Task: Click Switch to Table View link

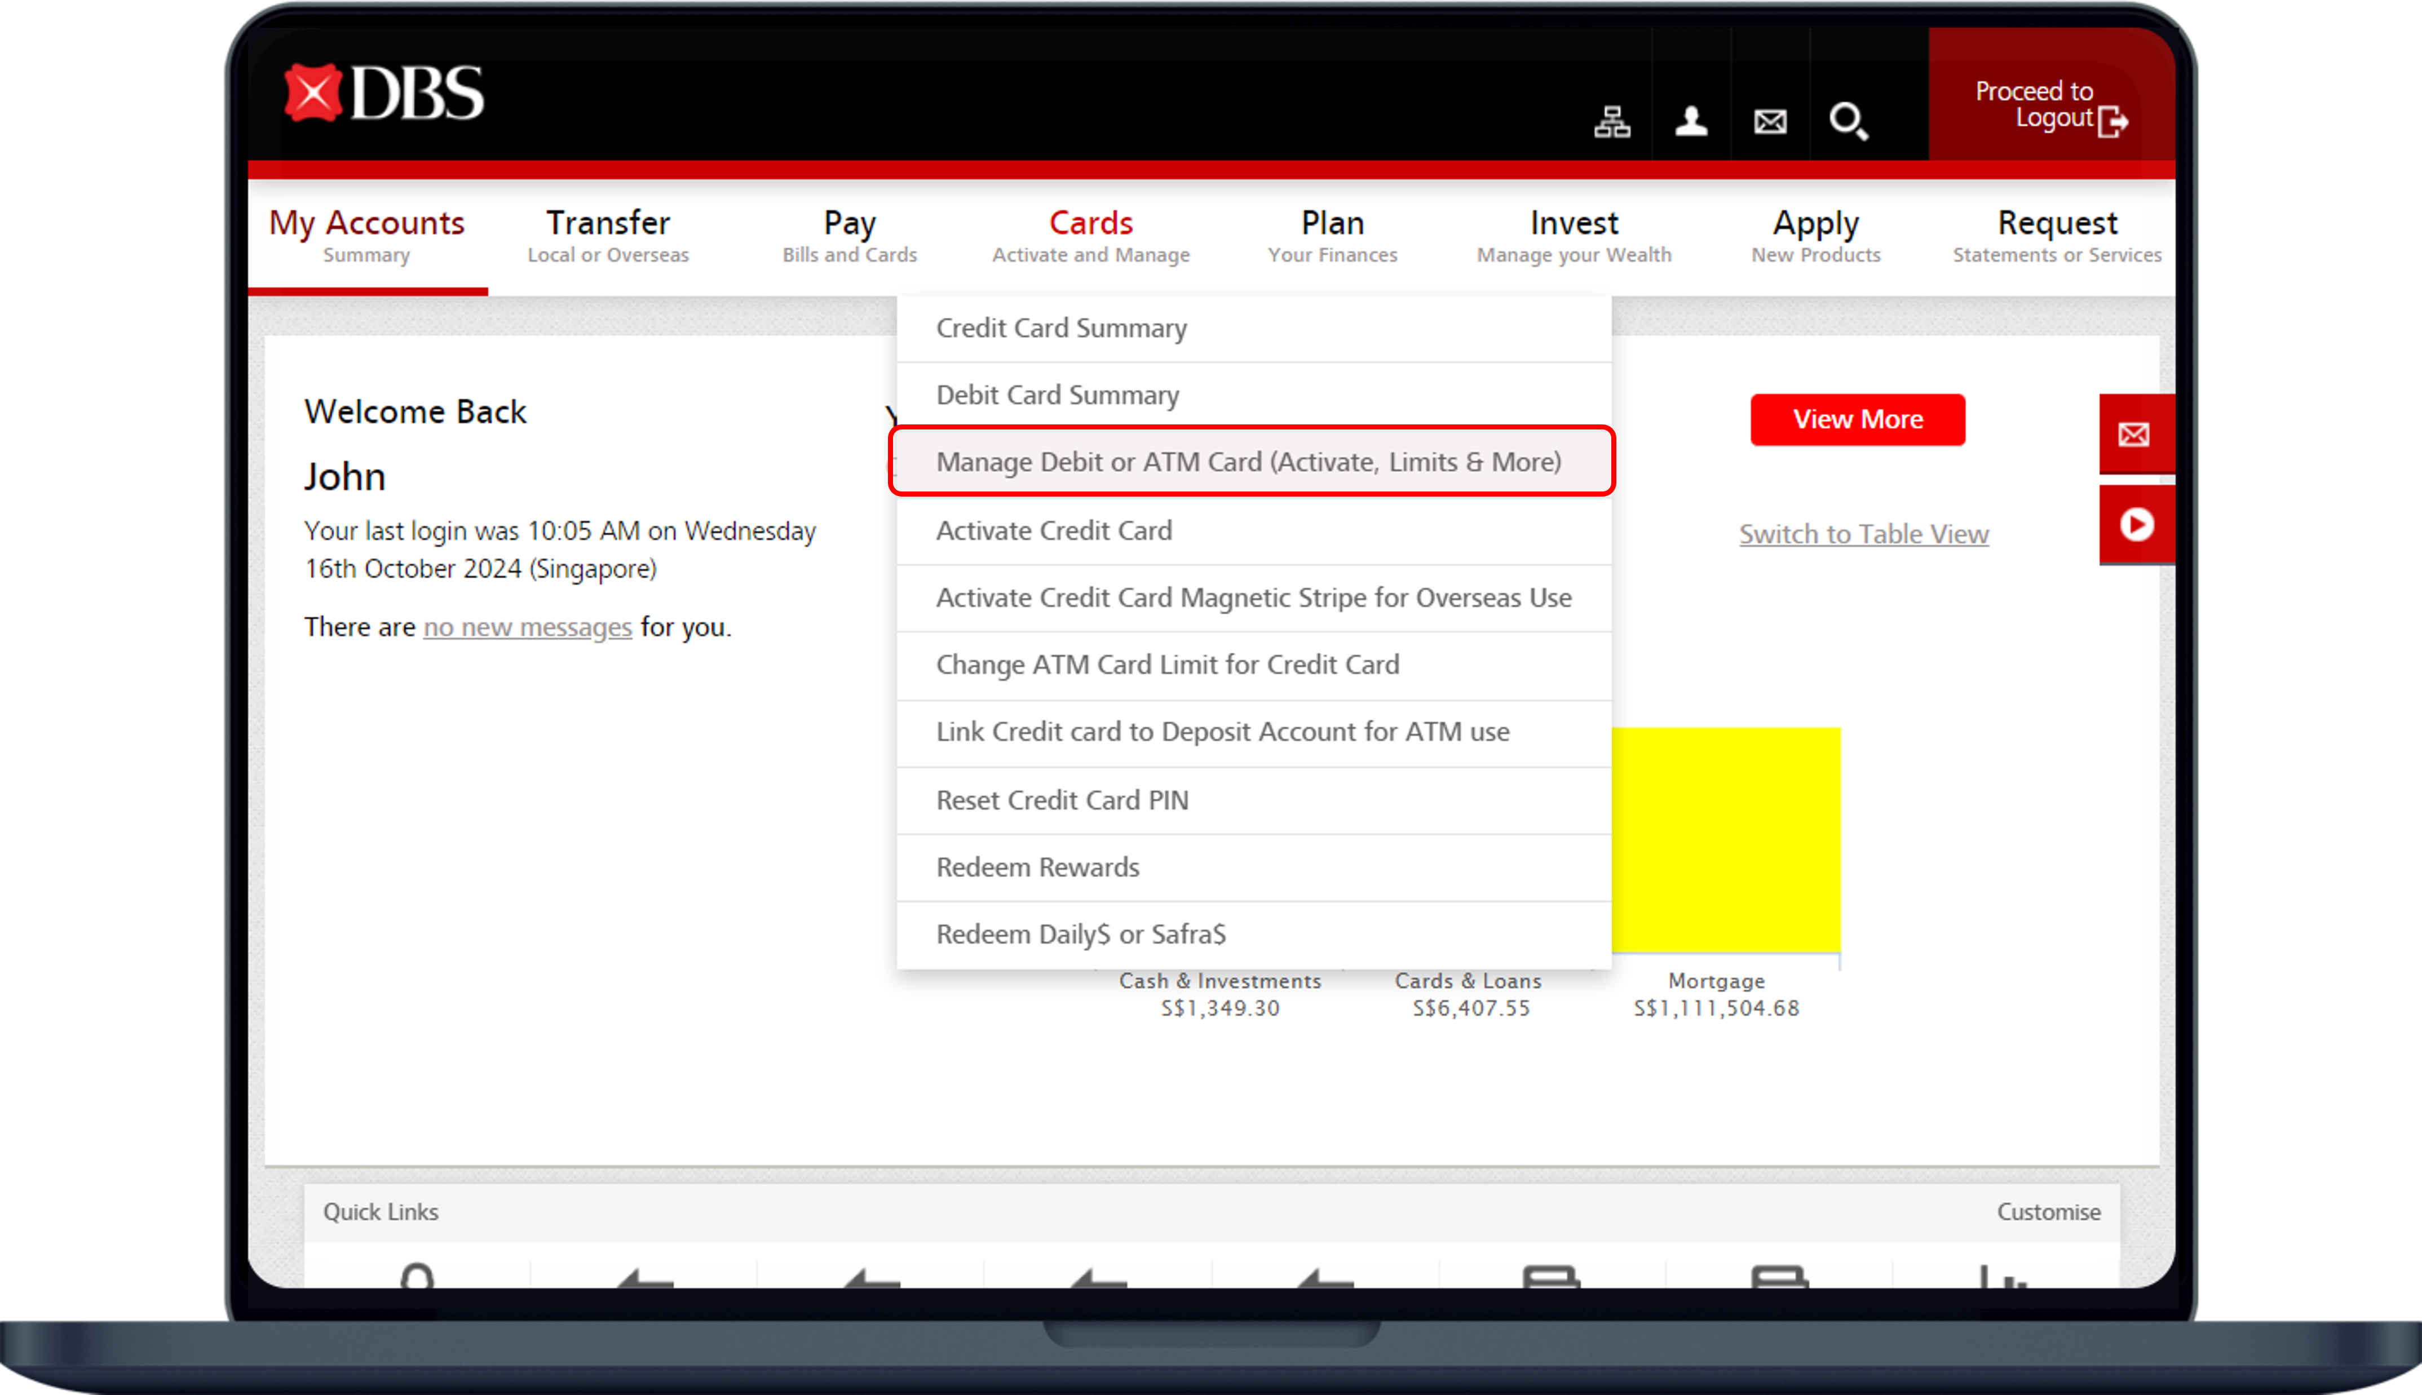Action: pos(1863,535)
